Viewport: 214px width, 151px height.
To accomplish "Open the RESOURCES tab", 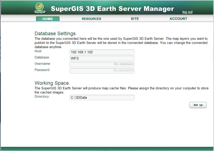I will point(91,19).
